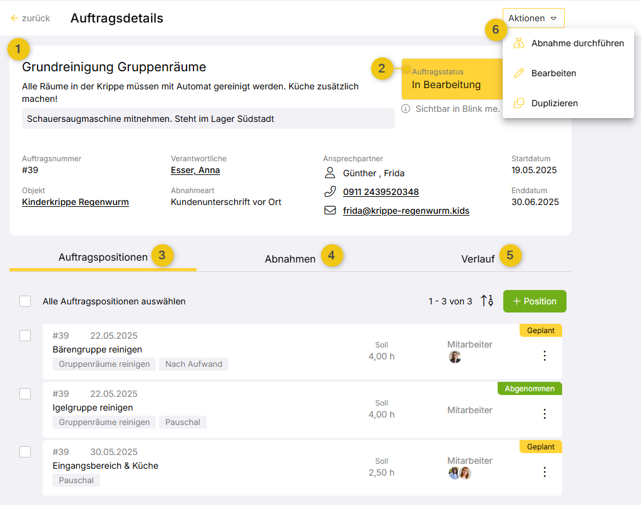Click Pauschal tag on Igelgruppe reinigen

[x=183, y=422]
